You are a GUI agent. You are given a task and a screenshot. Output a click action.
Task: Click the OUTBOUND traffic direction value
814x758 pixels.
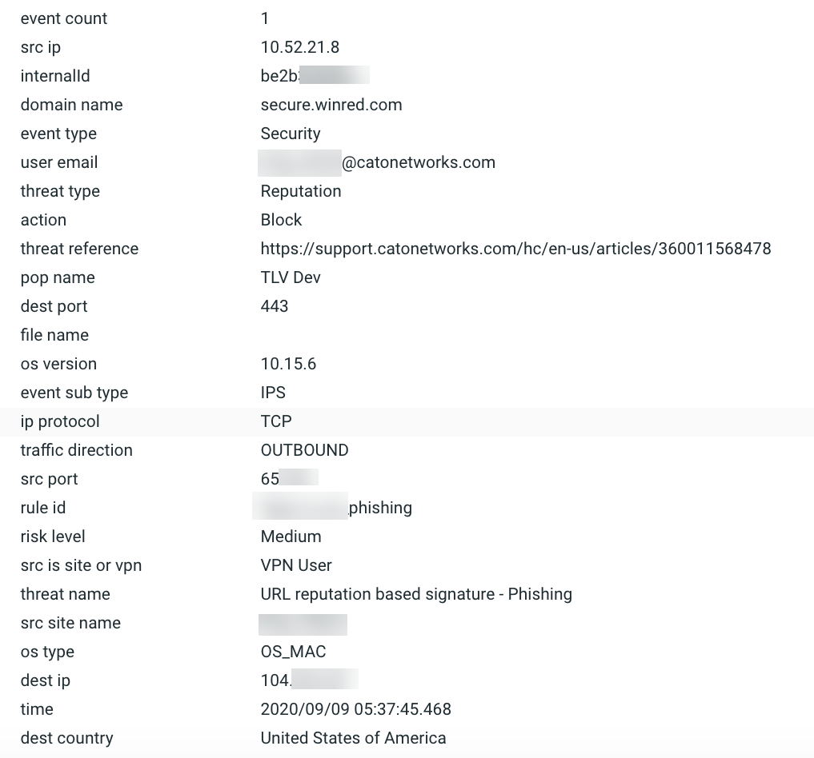(x=304, y=450)
